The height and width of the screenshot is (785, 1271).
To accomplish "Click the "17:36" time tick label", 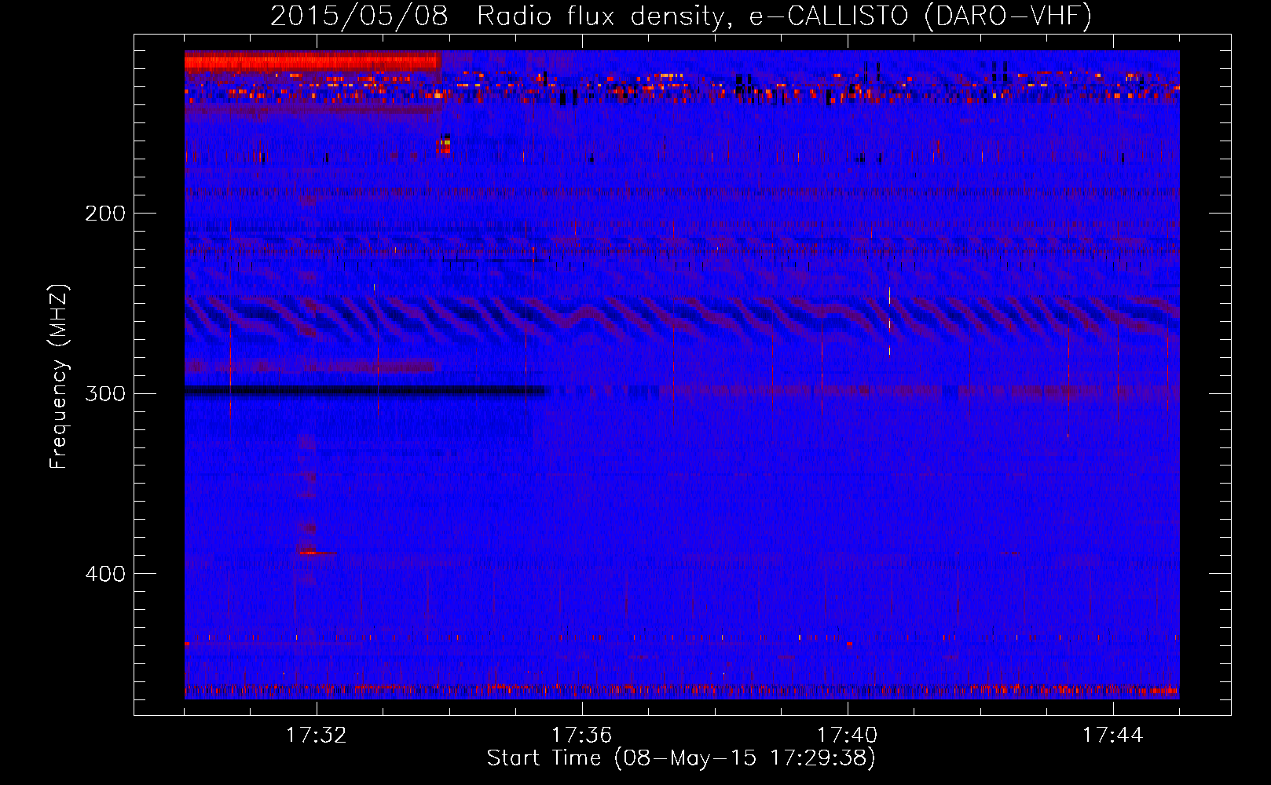I will click(582, 736).
